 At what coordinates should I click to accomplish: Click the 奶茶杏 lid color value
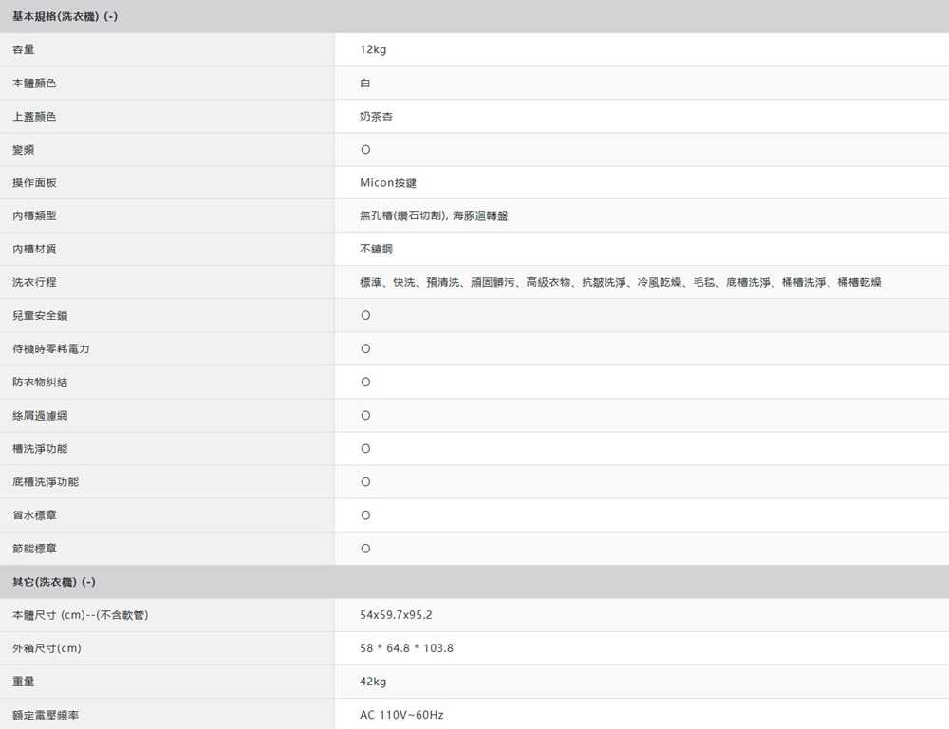point(377,117)
